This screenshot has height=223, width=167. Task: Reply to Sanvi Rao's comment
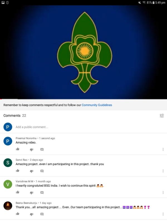click(x=42, y=171)
